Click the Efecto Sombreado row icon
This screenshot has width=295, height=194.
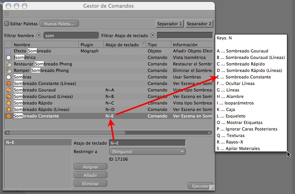(x=8, y=51)
